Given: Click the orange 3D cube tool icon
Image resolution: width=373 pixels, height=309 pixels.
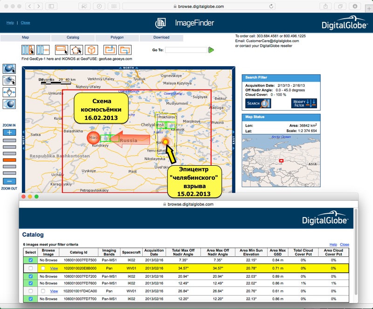Looking at the screenshot, I should [91, 50].
